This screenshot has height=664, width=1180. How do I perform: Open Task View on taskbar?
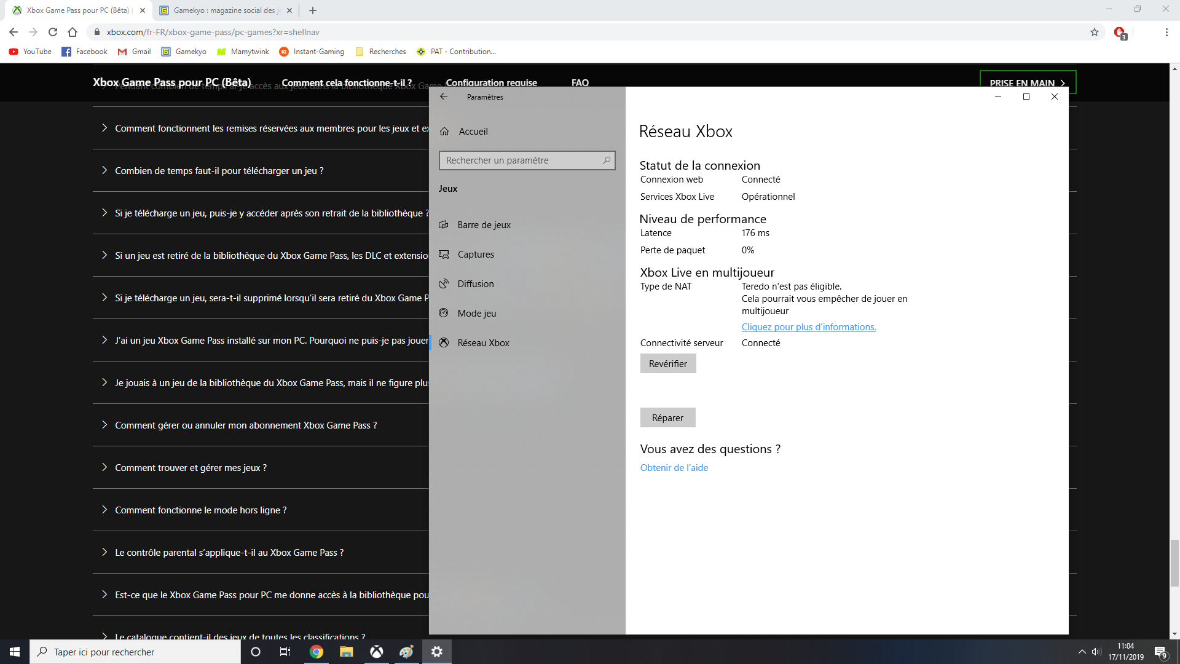[285, 652]
